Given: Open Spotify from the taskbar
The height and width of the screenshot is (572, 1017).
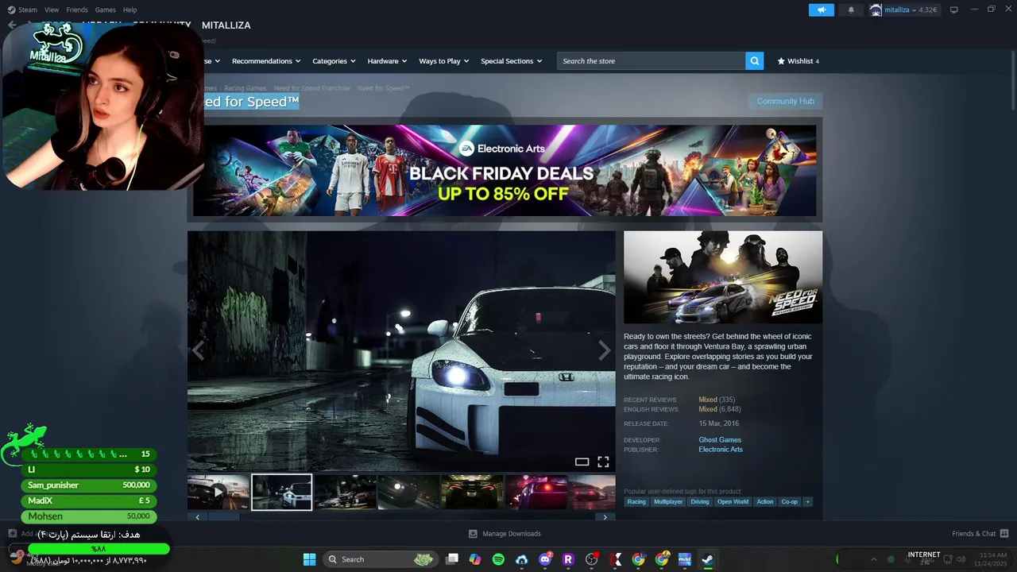Looking at the screenshot, I should pos(498,559).
